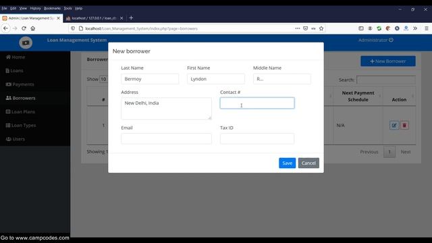Edit borrower row 1 with pencil icon

point(394,126)
